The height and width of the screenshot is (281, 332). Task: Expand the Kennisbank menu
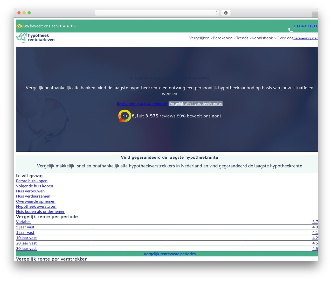point(264,38)
